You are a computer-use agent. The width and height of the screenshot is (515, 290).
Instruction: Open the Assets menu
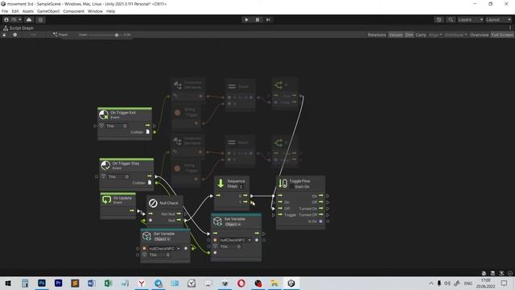point(28,11)
